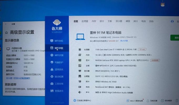Click the 桌面分辨率 1920 × 1080 value
The height and width of the screenshot is (105, 179).
click(29, 55)
